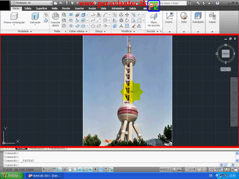Select the Line drawing tool
Image resolution: width=239 pixels, height=179 pixels.
coord(99,20)
